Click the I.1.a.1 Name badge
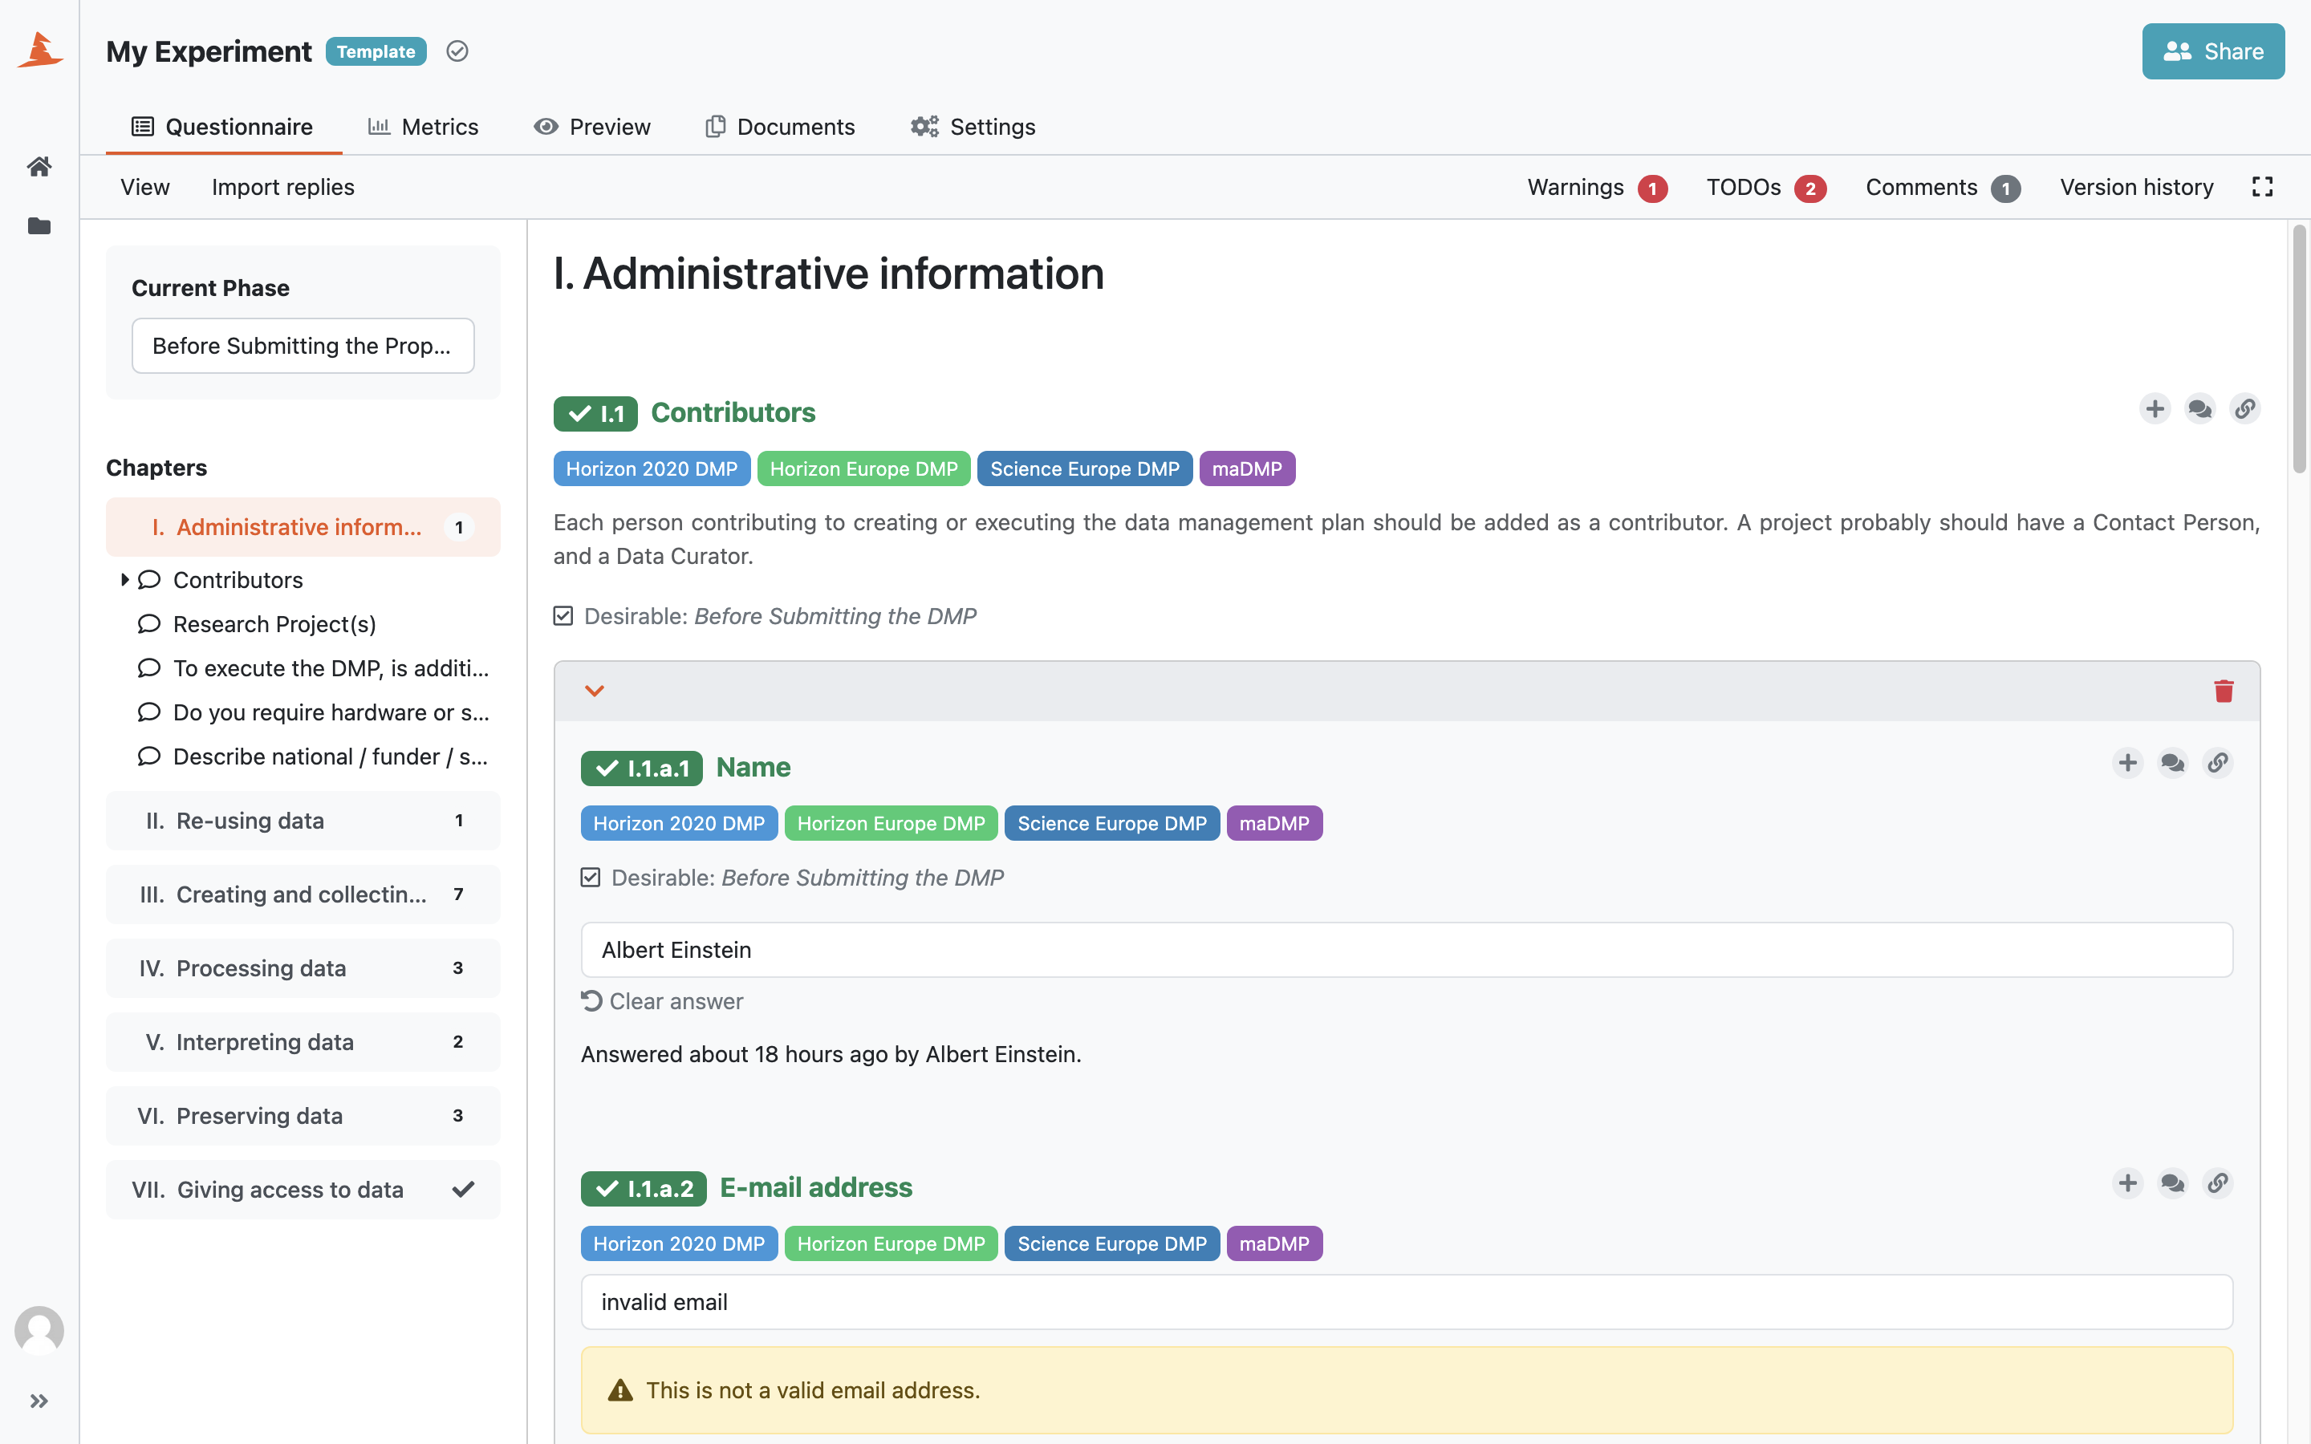The width and height of the screenshot is (2311, 1444). coord(642,768)
